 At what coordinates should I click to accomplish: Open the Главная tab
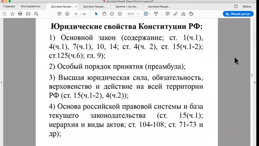pos(9,6)
